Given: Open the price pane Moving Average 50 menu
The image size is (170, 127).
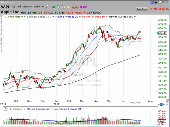Looking at the screenshot, I should point(107,17).
